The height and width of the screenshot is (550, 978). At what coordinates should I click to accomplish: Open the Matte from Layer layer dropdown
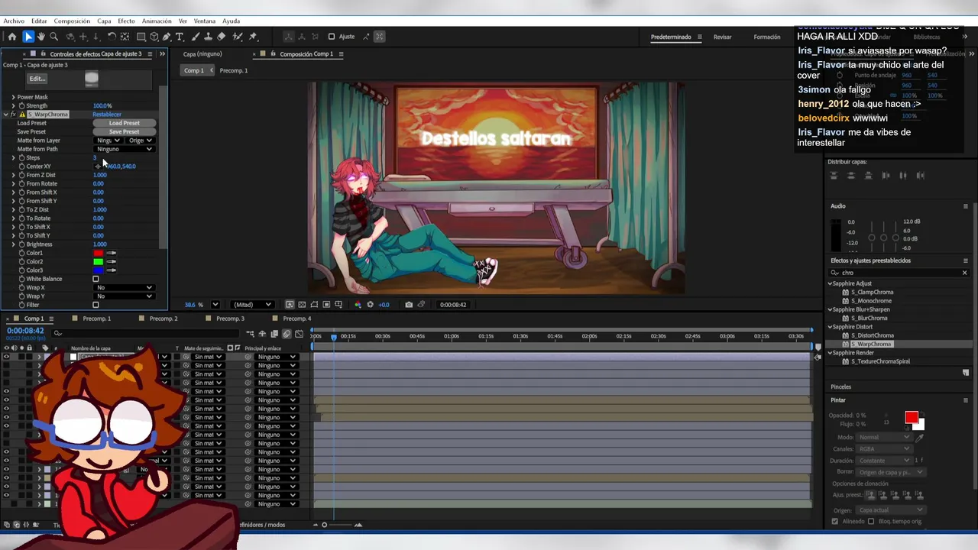(108, 141)
